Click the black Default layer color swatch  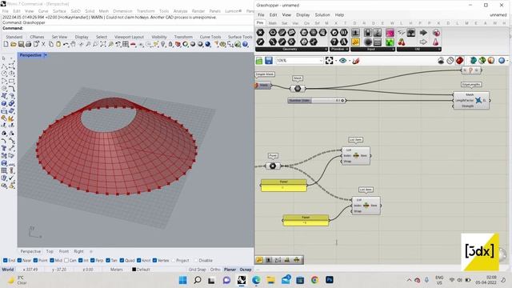coord(134,270)
